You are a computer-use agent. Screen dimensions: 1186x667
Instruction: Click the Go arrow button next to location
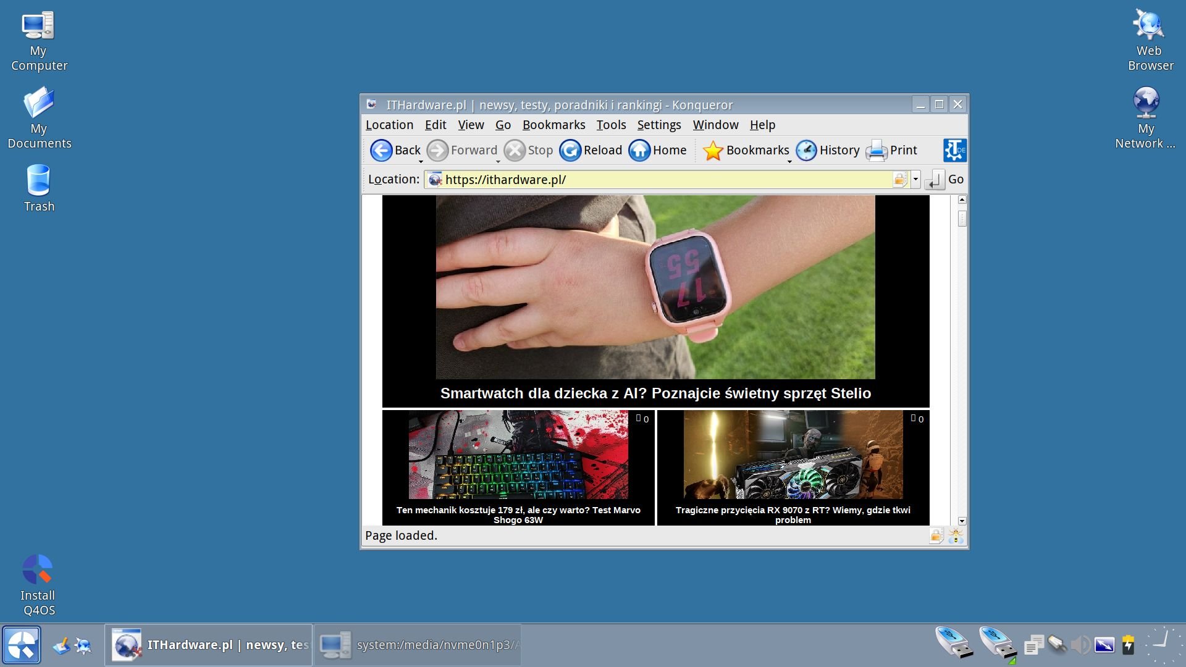935,180
